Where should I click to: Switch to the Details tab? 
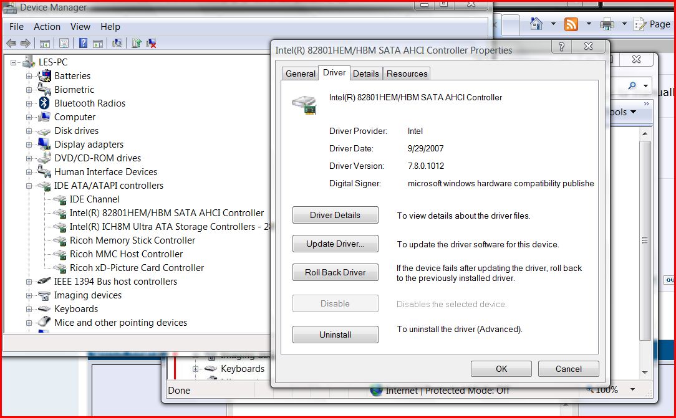pos(365,74)
